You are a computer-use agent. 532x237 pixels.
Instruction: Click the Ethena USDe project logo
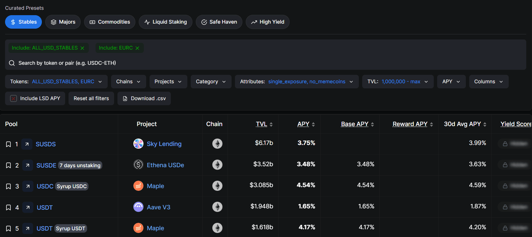tap(138, 165)
